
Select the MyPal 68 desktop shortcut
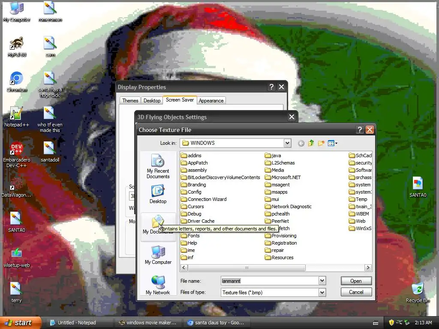[x=17, y=47]
